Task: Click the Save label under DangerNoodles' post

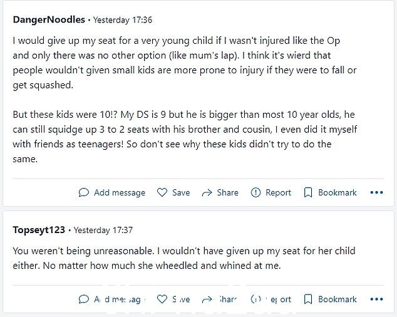Action: tap(181, 192)
